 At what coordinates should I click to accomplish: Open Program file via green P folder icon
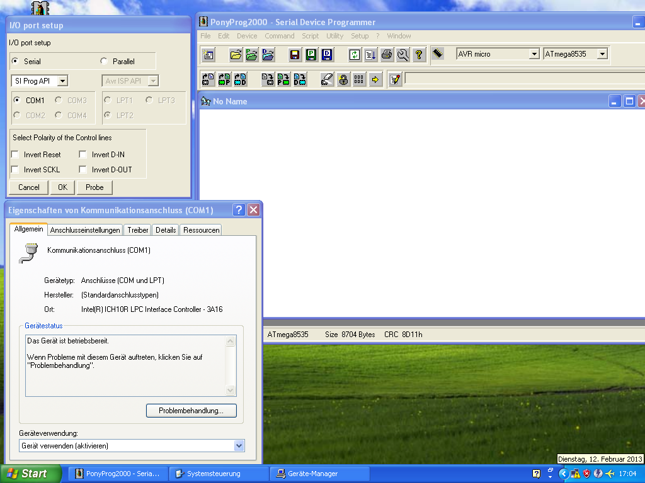[x=252, y=55]
